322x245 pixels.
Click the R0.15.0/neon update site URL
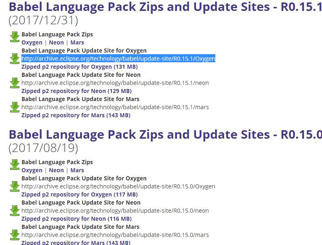115,211
